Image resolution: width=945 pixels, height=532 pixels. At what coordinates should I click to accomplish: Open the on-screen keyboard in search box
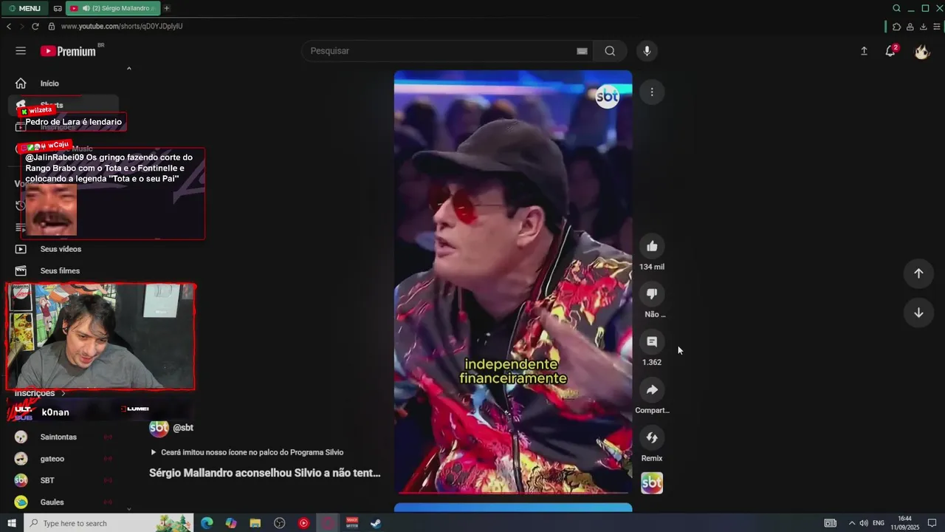click(582, 51)
